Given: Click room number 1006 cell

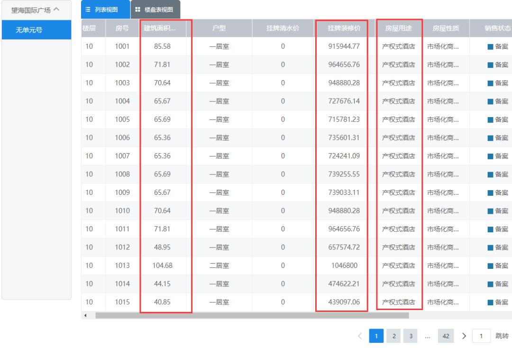Looking at the screenshot, I should pyautogui.click(x=122, y=138).
